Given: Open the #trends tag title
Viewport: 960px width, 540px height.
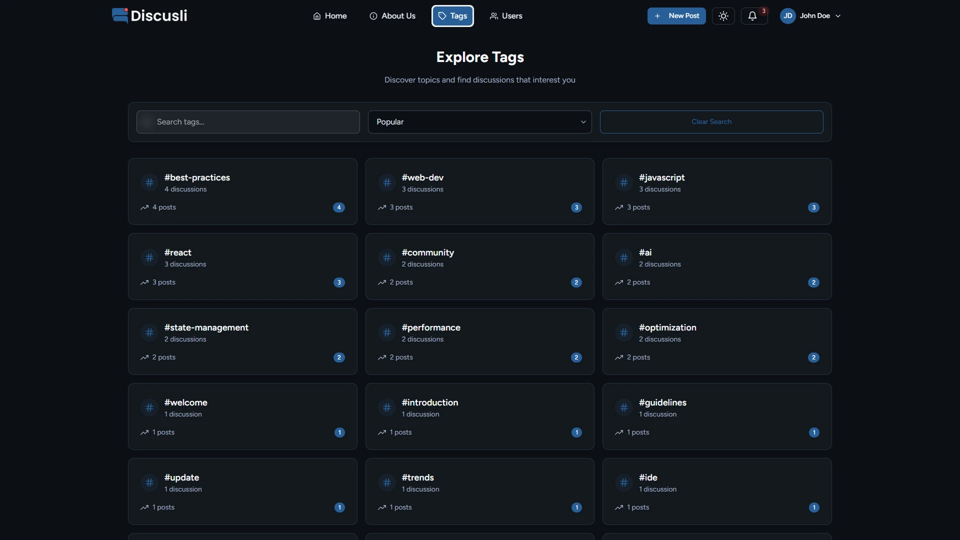Looking at the screenshot, I should point(417,477).
